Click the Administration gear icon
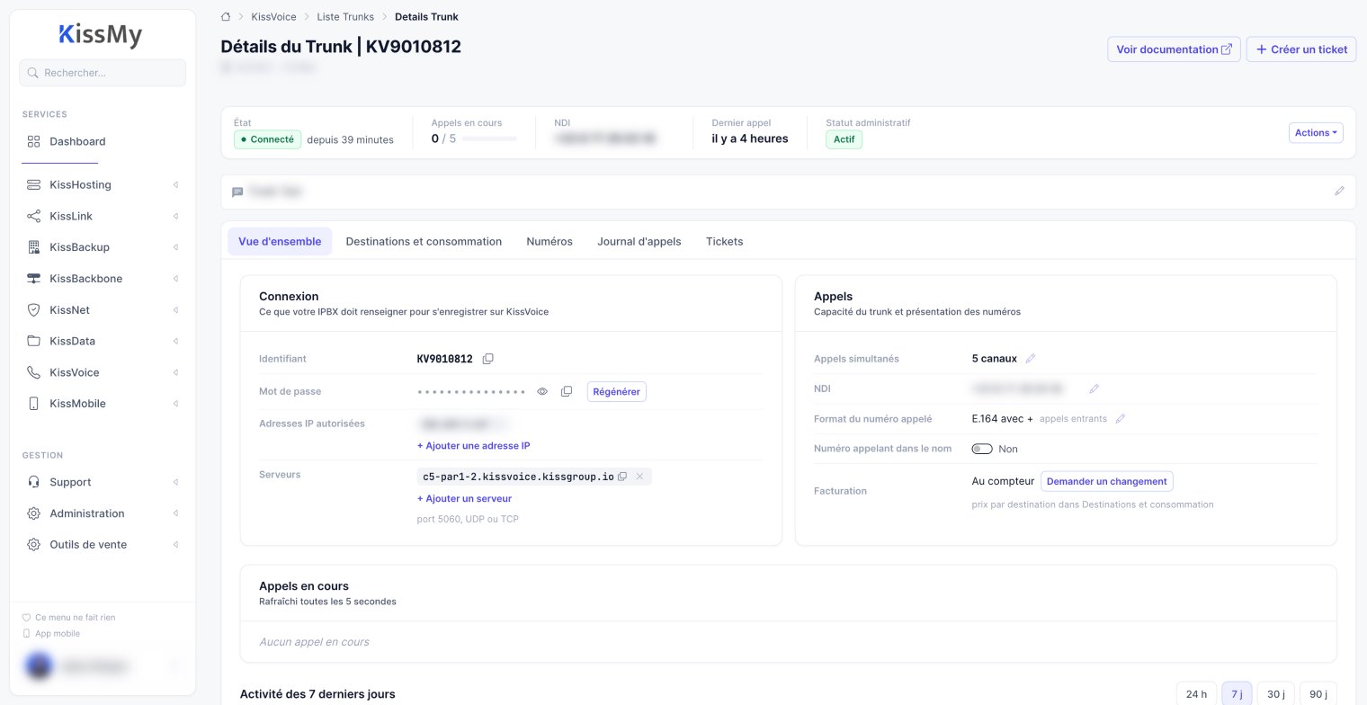 [33, 513]
